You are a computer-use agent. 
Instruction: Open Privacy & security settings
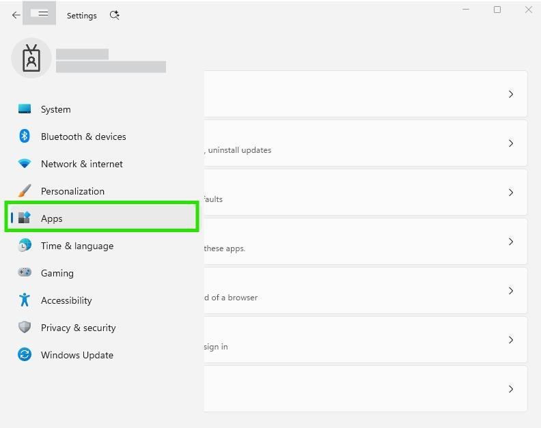[x=101, y=328]
